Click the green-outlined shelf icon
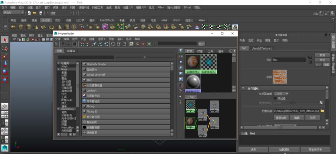 [x=120, y=27]
